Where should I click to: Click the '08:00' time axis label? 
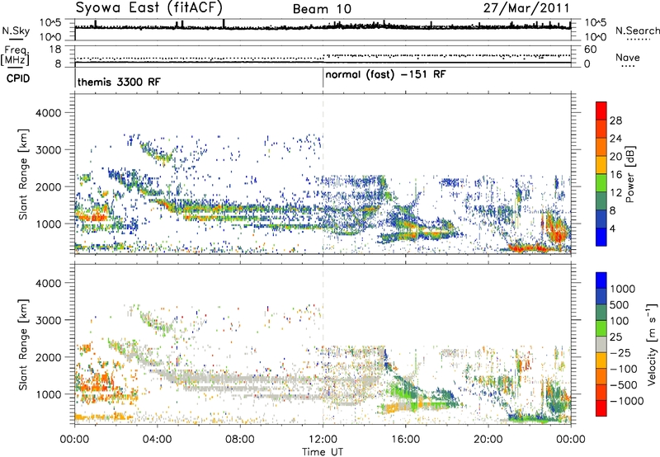(x=240, y=440)
